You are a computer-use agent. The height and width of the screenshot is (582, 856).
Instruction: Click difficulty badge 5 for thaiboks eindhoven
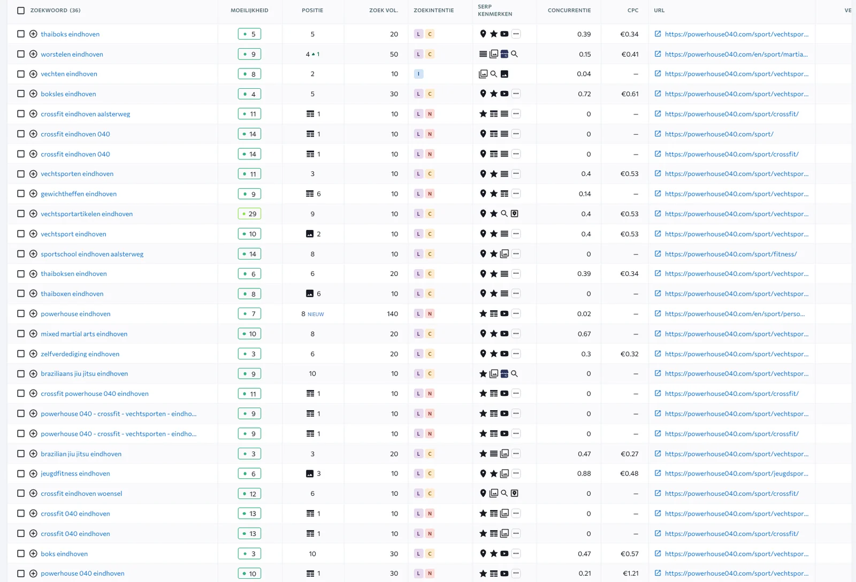tap(249, 34)
